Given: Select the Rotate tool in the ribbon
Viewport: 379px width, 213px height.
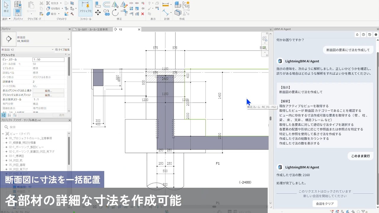Looking at the screenshot, I should click(115, 12).
